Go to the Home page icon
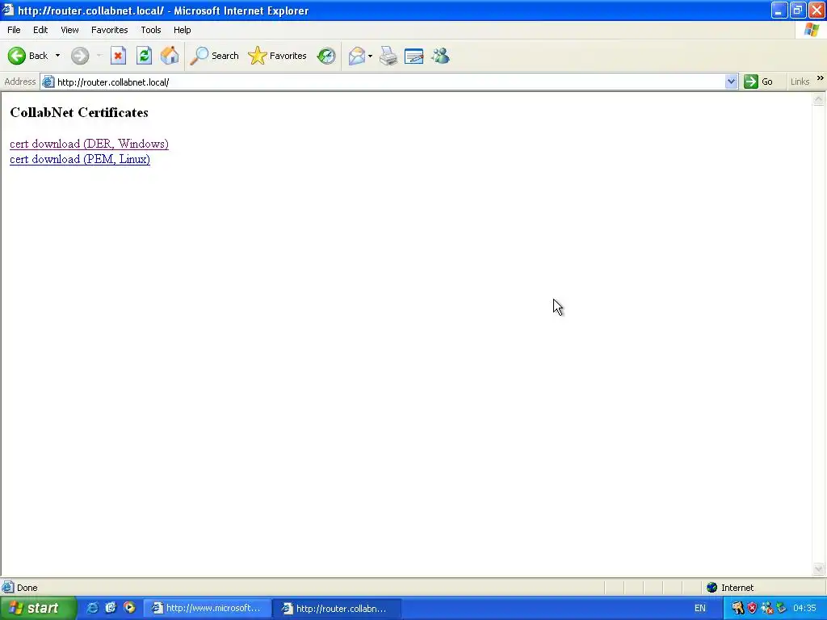The width and height of the screenshot is (827, 620). coord(170,56)
